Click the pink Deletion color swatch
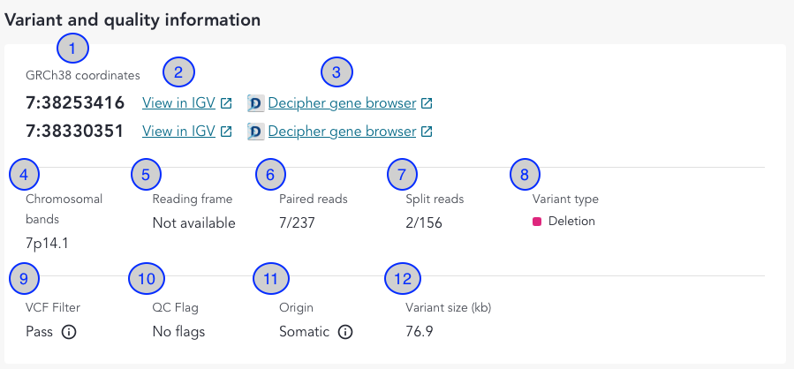Image resolution: width=794 pixels, height=369 pixels. pyautogui.click(x=536, y=222)
